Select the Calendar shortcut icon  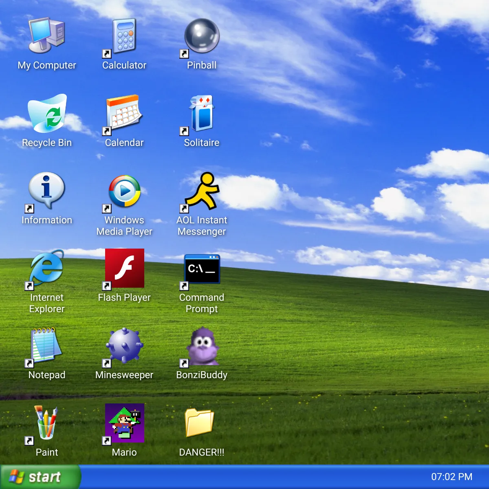pos(124,113)
